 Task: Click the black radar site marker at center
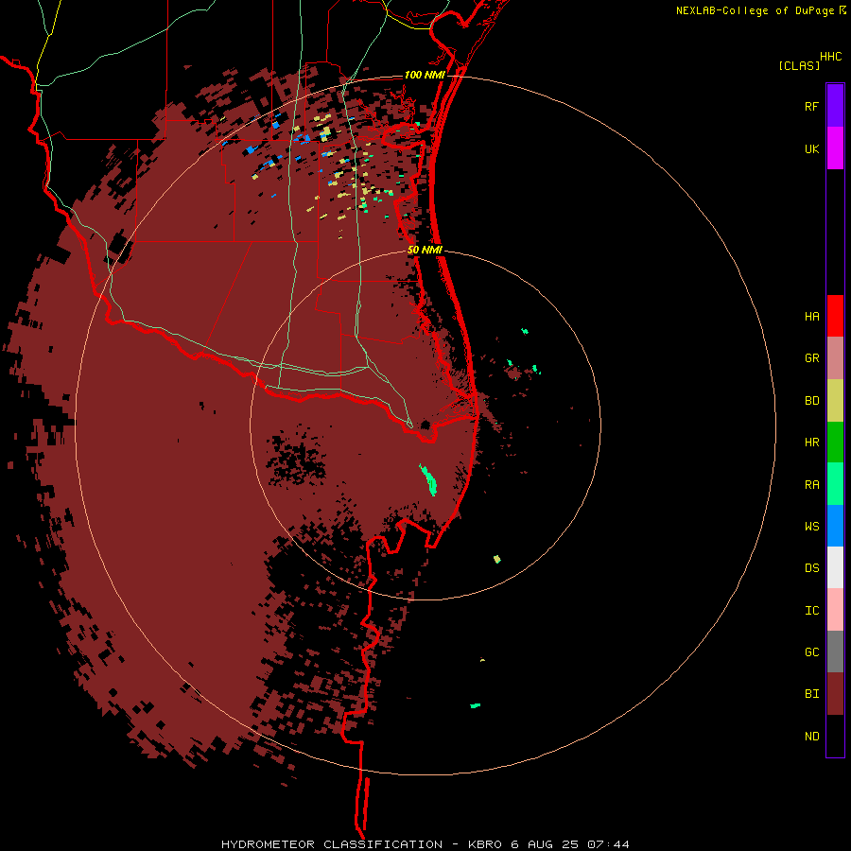coord(425,425)
